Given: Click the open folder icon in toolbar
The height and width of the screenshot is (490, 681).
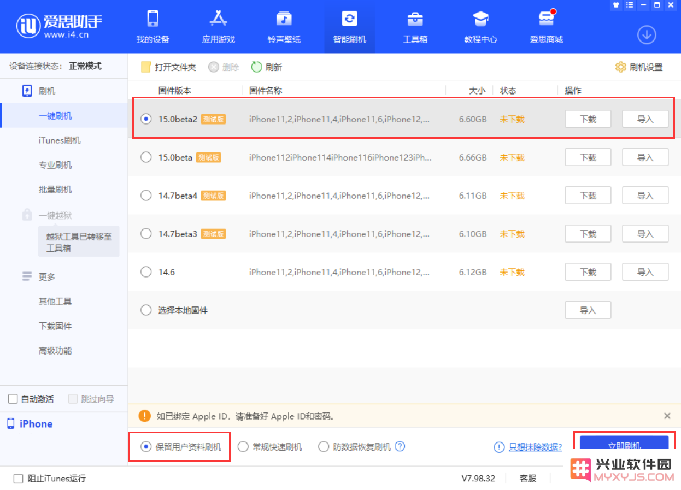Looking at the screenshot, I should [146, 67].
